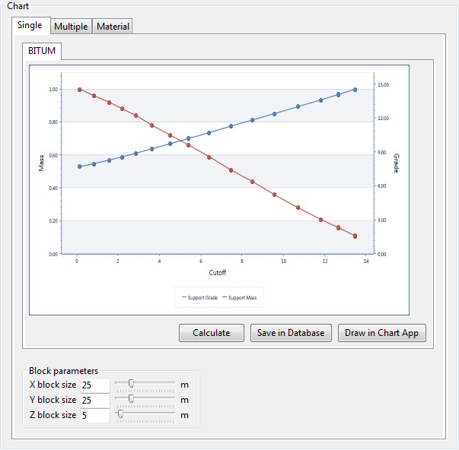
Task: Switch to the Single tab
Action: click(30, 25)
